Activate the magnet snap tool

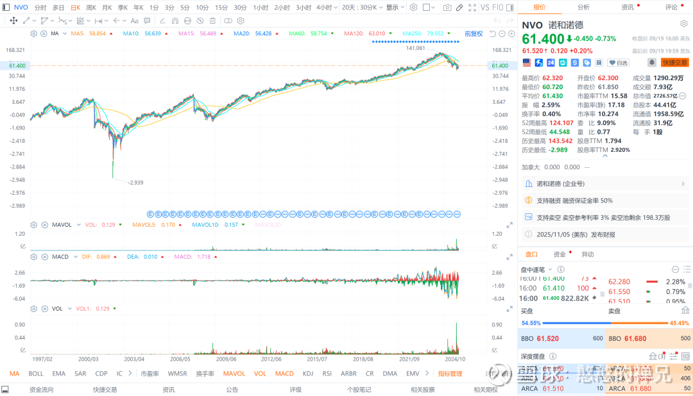pos(175,21)
